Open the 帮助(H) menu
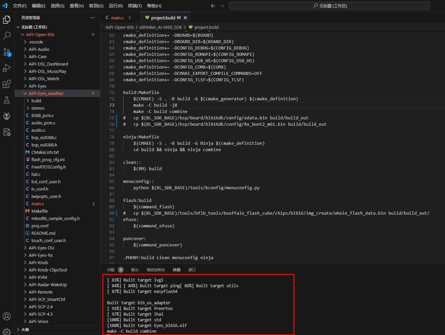445x335 pixels. click(154, 6)
